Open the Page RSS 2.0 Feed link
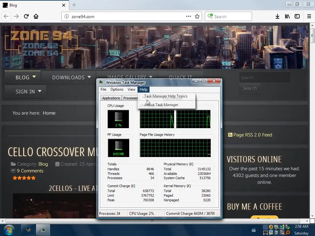This screenshot has width=315, height=236. (253, 135)
